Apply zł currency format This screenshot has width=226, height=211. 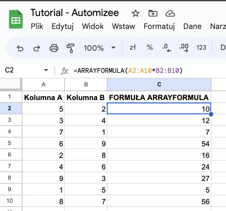pos(133,48)
